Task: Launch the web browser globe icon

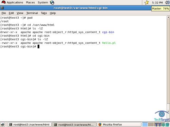Action: tap(52, 2)
